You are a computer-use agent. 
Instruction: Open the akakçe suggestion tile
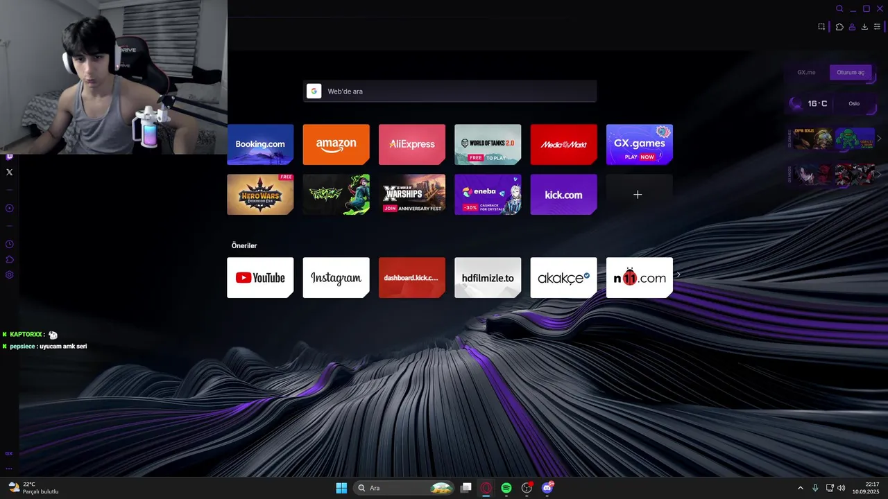[x=563, y=277]
